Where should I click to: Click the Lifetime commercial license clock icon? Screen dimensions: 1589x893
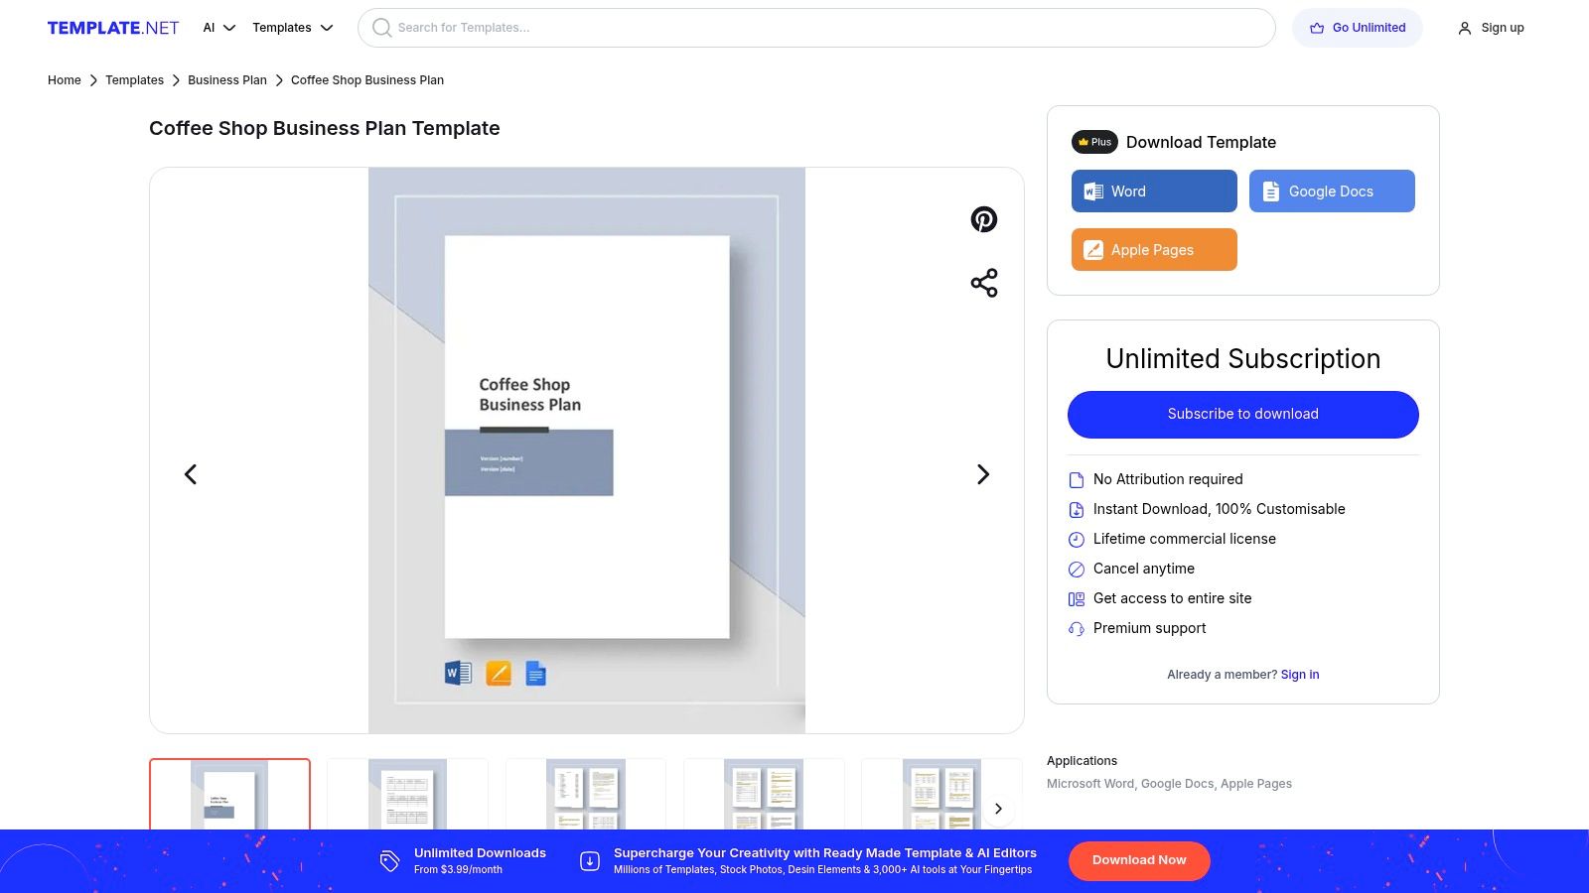coord(1077,540)
